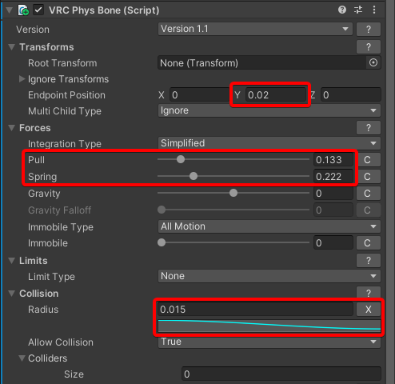Open the component presets sliders icon

(358, 10)
